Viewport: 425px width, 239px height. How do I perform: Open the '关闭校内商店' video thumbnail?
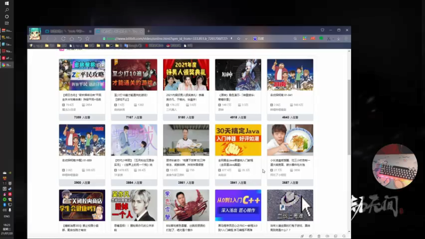[x=82, y=206]
